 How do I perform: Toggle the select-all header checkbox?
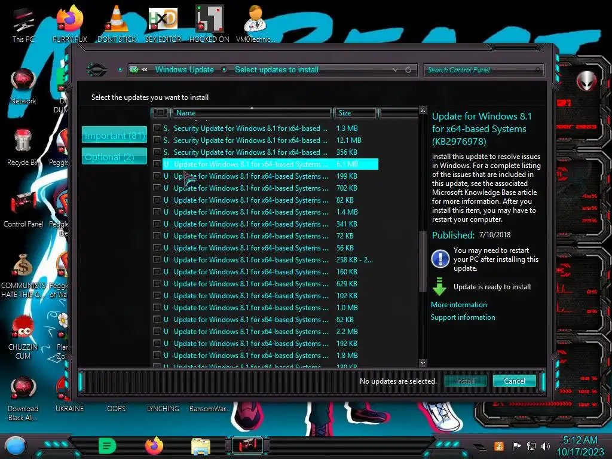(160, 113)
